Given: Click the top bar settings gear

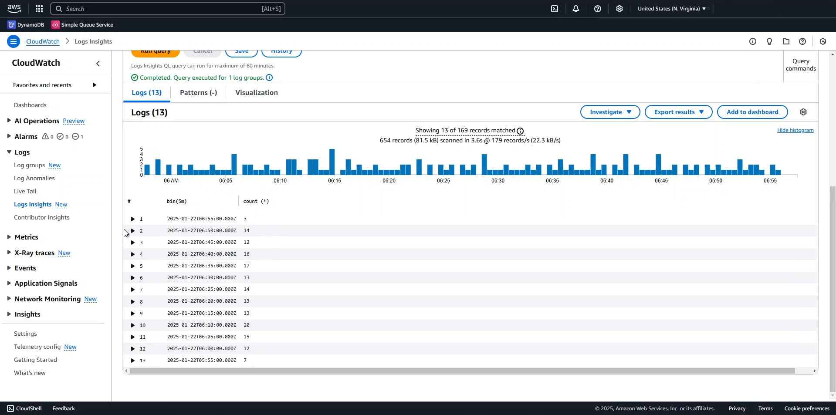Looking at the screenshot, I should point(619,9).
